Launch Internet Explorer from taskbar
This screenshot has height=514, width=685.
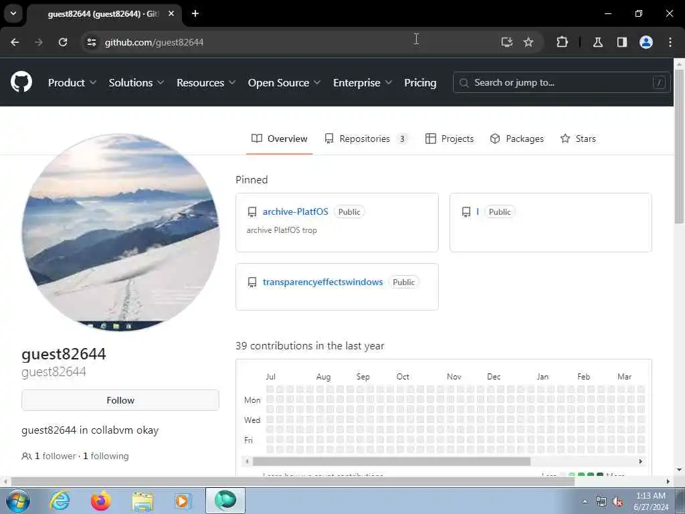pyautogui.click(x=60, y=501)
